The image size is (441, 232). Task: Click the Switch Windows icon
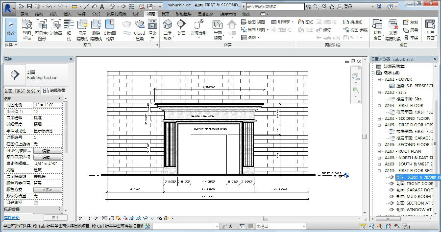tap(377, 25)
